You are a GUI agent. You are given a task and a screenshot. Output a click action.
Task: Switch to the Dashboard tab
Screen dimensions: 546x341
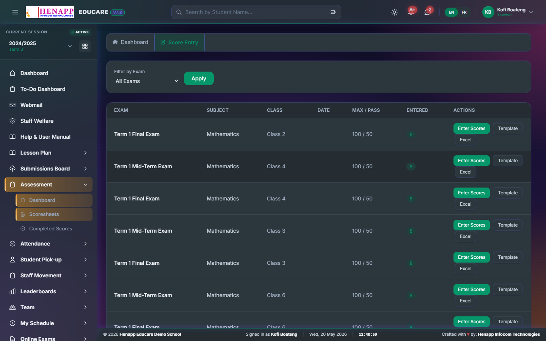pyautogui.click(x=130, y=42)
